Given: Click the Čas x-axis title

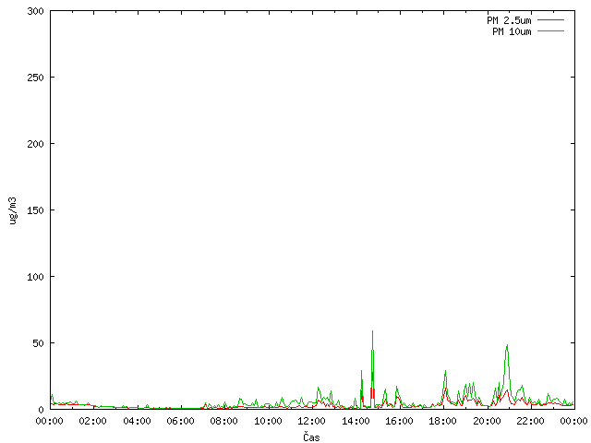Looking at the screenshot, I should pyautogui.click(x=311, y=437).
